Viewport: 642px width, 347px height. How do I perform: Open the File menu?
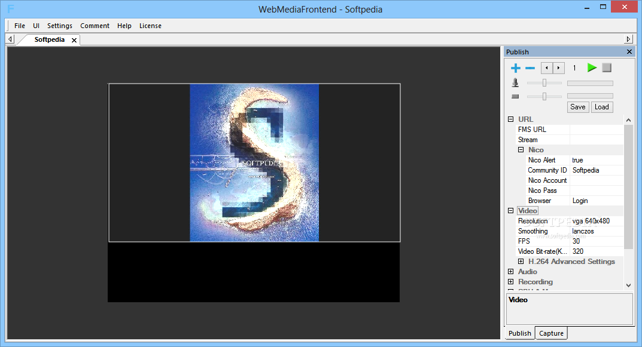click(20, 26)
